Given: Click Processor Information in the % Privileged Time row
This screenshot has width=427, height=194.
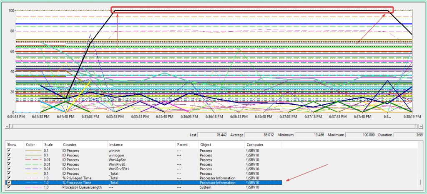Looking at the screenshot, I should (218, 178).
